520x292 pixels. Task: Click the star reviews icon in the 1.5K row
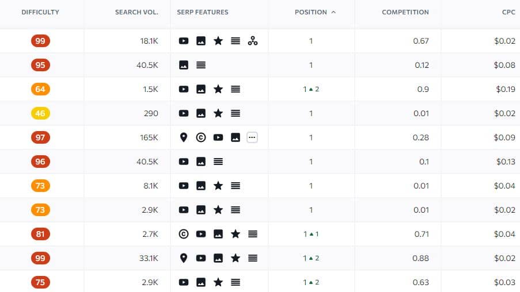(x=218, y=89)
